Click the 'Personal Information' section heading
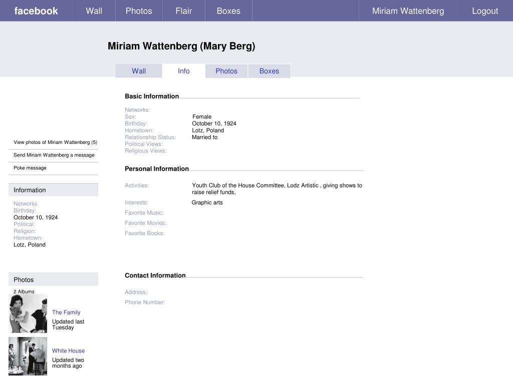This screenshot has height=384, width=513. (x=157, y=169)
